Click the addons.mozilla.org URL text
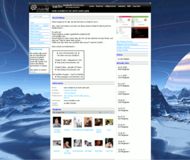 click(x=71, y=34)
